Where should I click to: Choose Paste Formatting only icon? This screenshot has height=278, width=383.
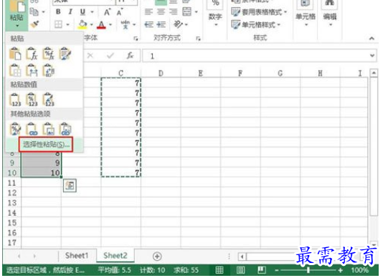(x=15, y=129)
